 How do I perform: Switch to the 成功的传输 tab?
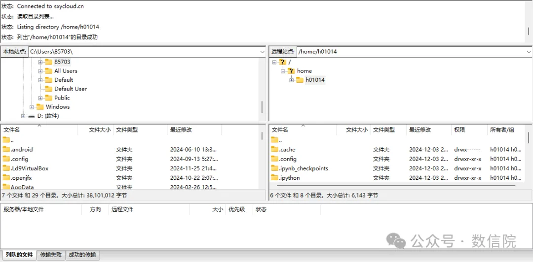[82, 255]
